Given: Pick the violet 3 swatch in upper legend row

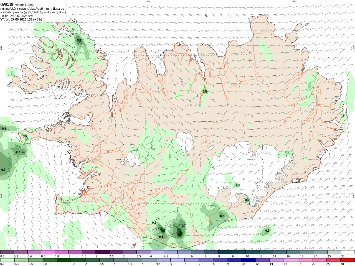Looking at the screenshot, I should (130, 252).
